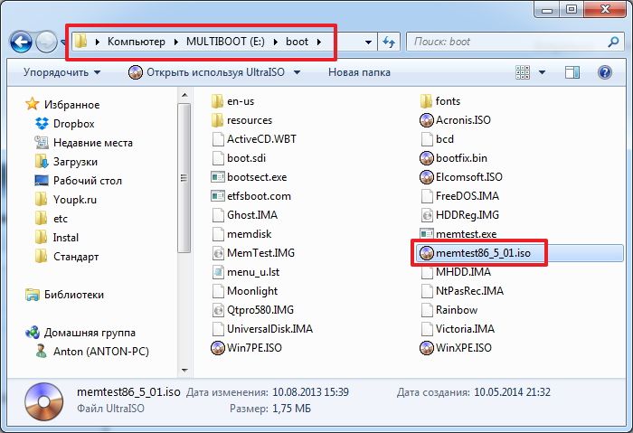Select Загрузки in the navigation pane
The image size is (633, 433).
pos(74,162)
